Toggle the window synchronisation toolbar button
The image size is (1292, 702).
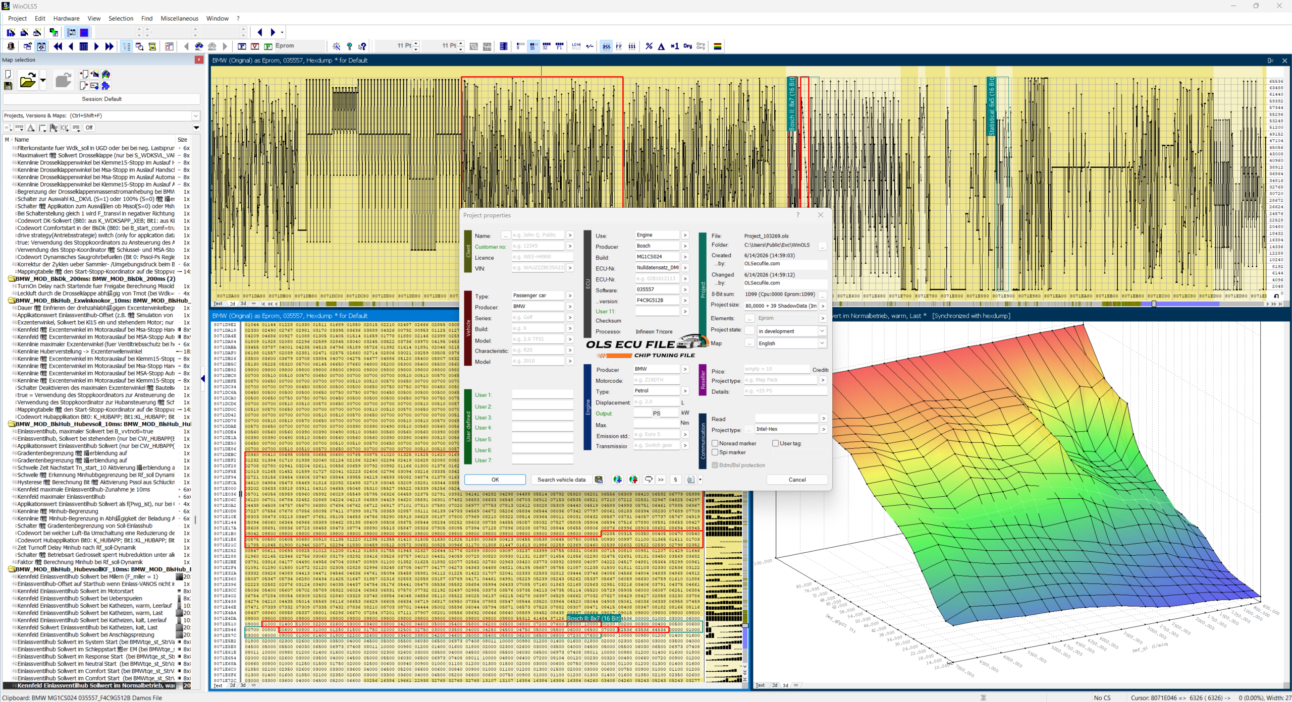click(x=41, y=46)
